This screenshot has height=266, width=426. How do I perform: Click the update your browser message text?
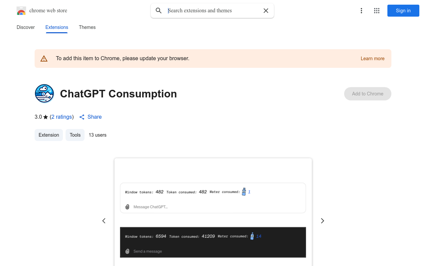(122, 59)
